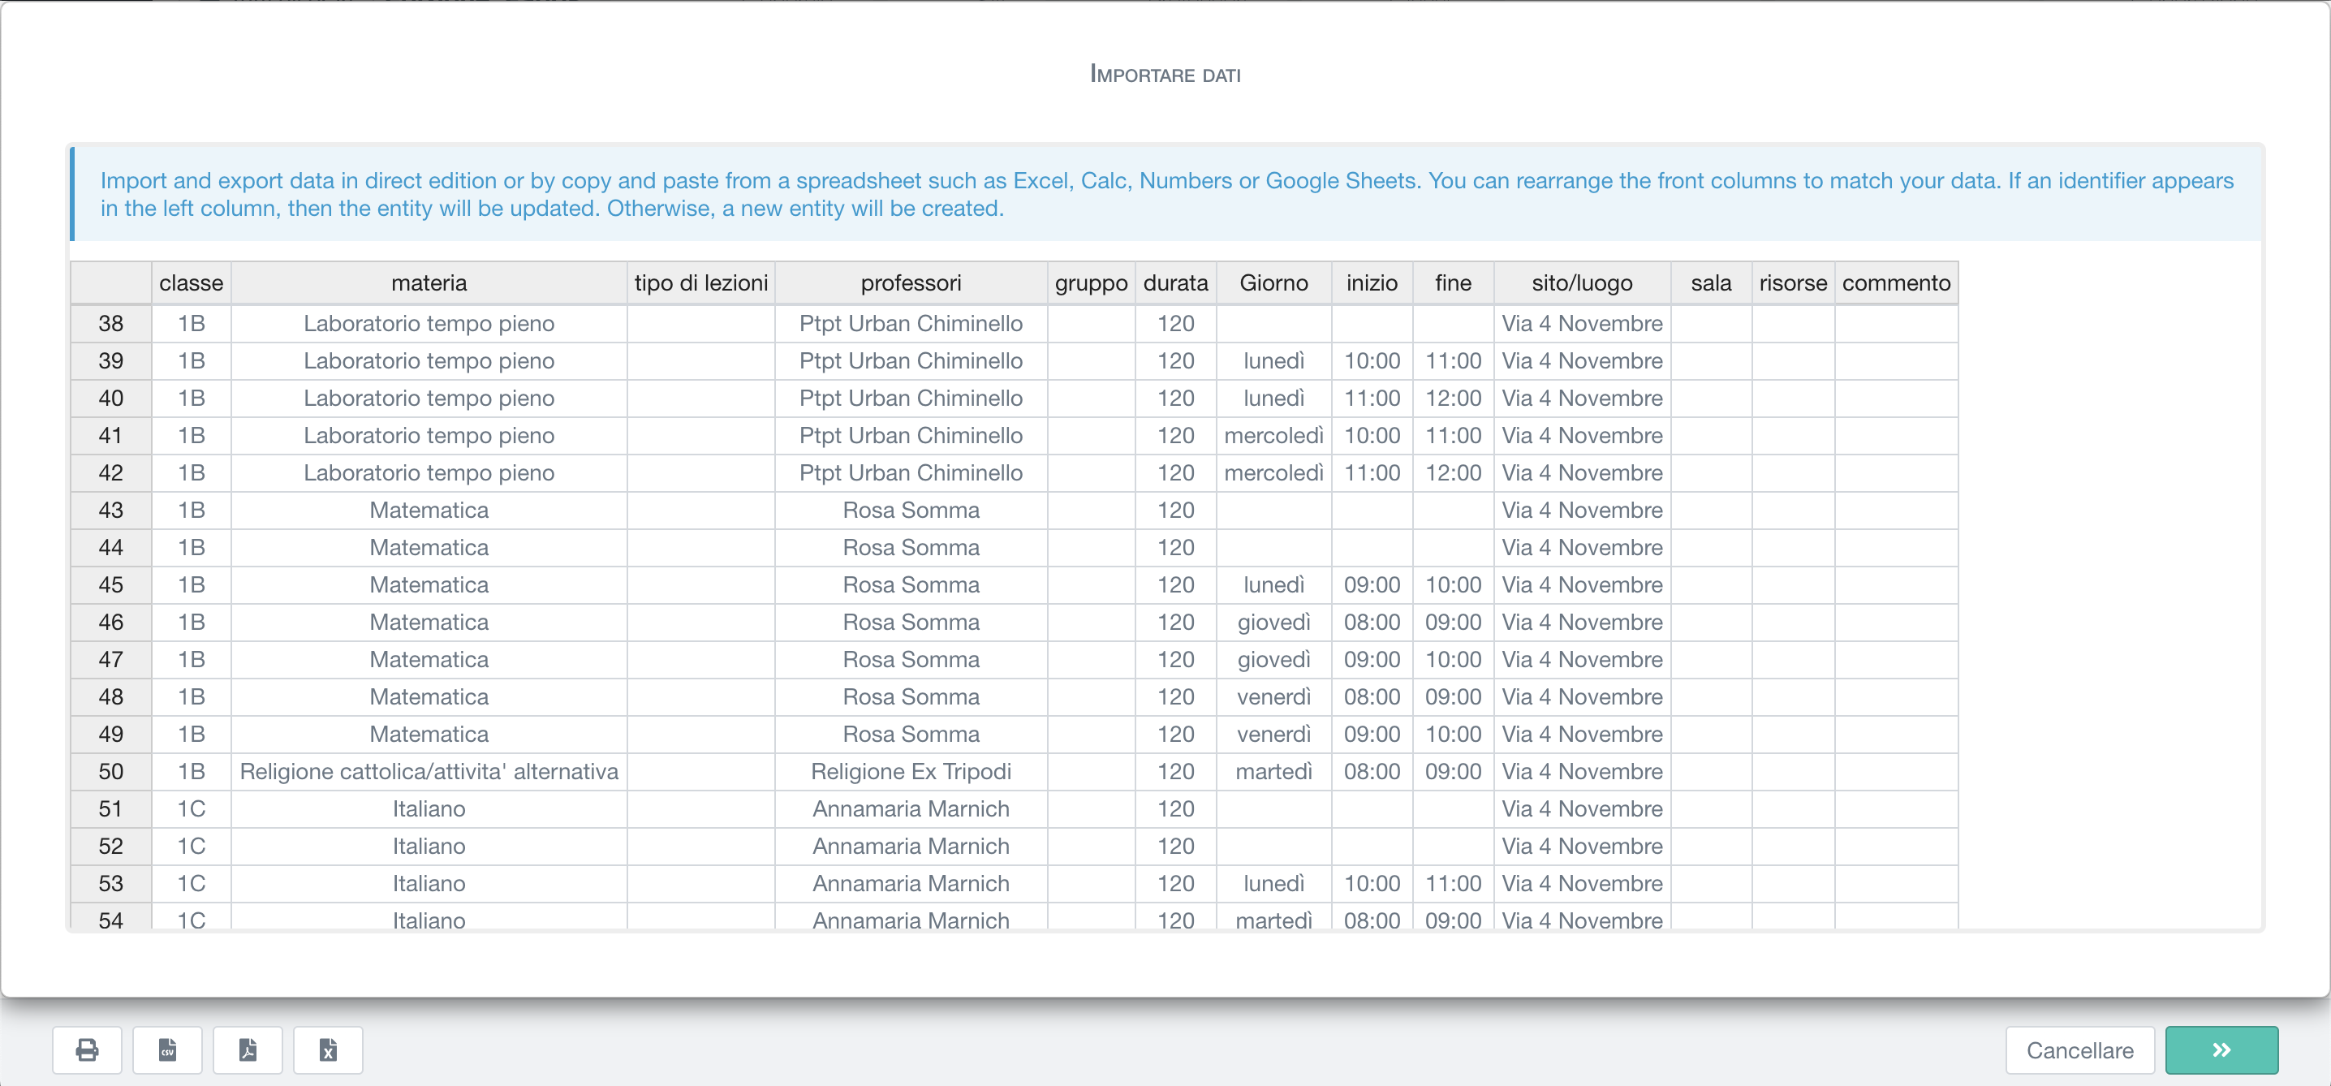The height and width of the screenshot is (1086, 2331).
Task: Select the 'professori' column header
Action: tap(911, 283)
